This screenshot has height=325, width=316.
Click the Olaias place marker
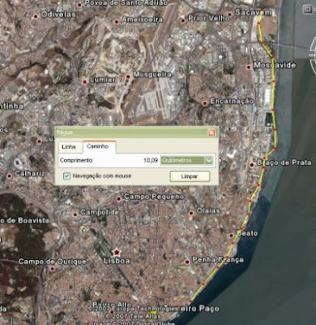pyautogui.click(x=191, y=213)
